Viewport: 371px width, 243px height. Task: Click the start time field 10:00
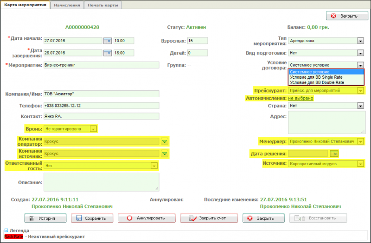click(124, 41)
